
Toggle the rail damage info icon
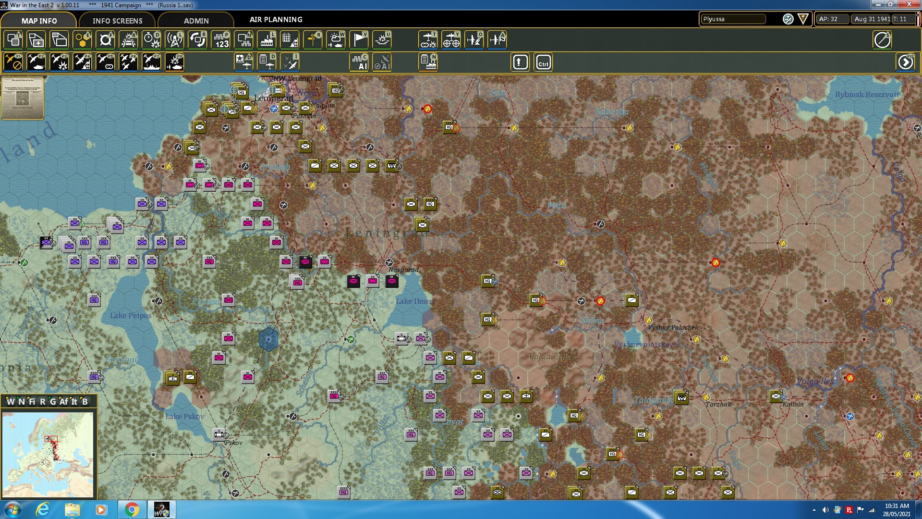128,40
